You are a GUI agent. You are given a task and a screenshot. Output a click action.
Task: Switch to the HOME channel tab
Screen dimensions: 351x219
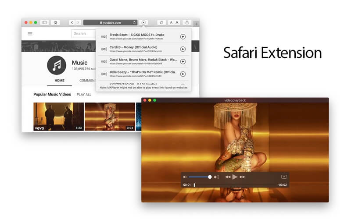(x=59, y=81)
